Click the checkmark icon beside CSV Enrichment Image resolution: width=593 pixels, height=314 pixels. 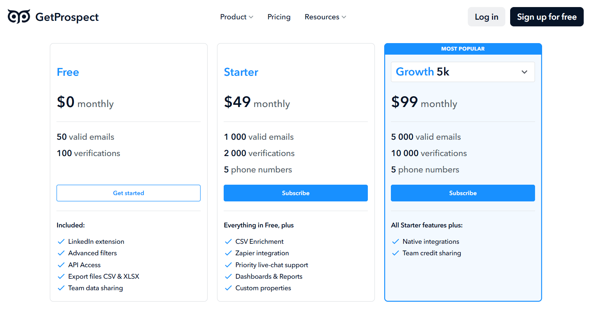229,242
